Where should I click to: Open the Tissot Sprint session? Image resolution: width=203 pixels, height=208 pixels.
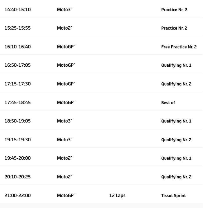tap(173, 196)
